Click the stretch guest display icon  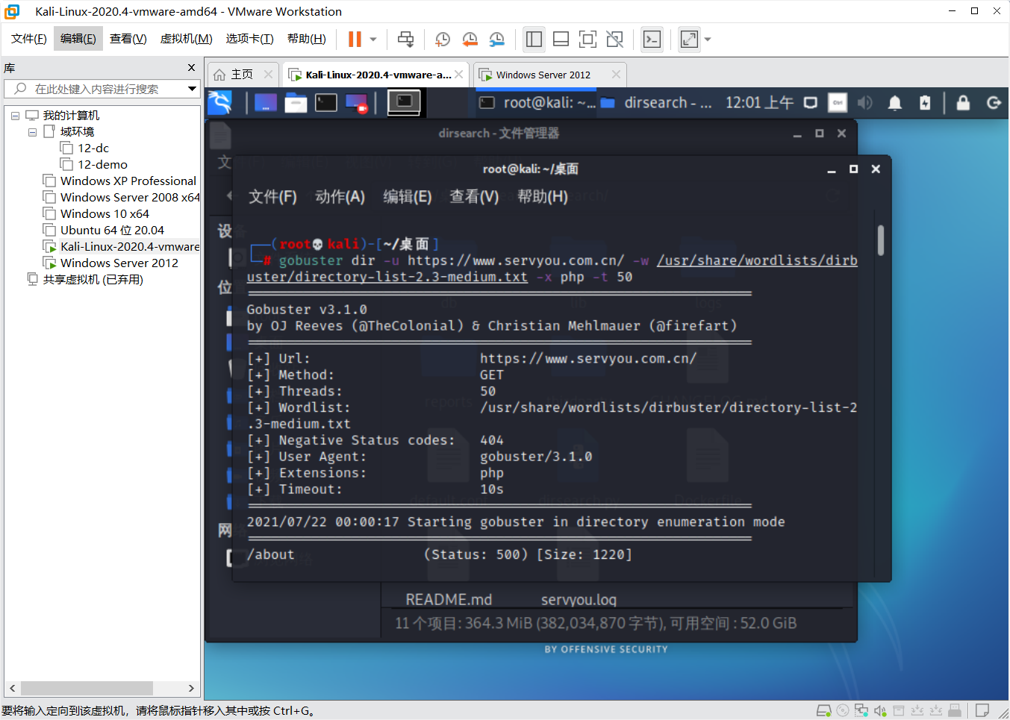pos(689,39)
